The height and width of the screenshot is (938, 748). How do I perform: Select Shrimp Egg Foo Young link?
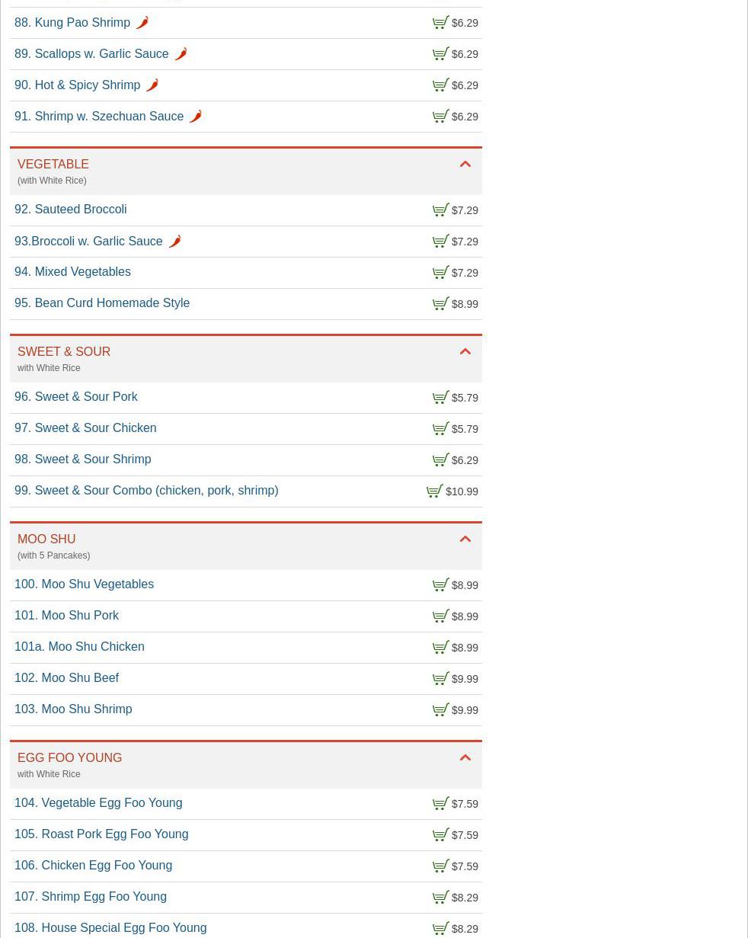[104, 897]
